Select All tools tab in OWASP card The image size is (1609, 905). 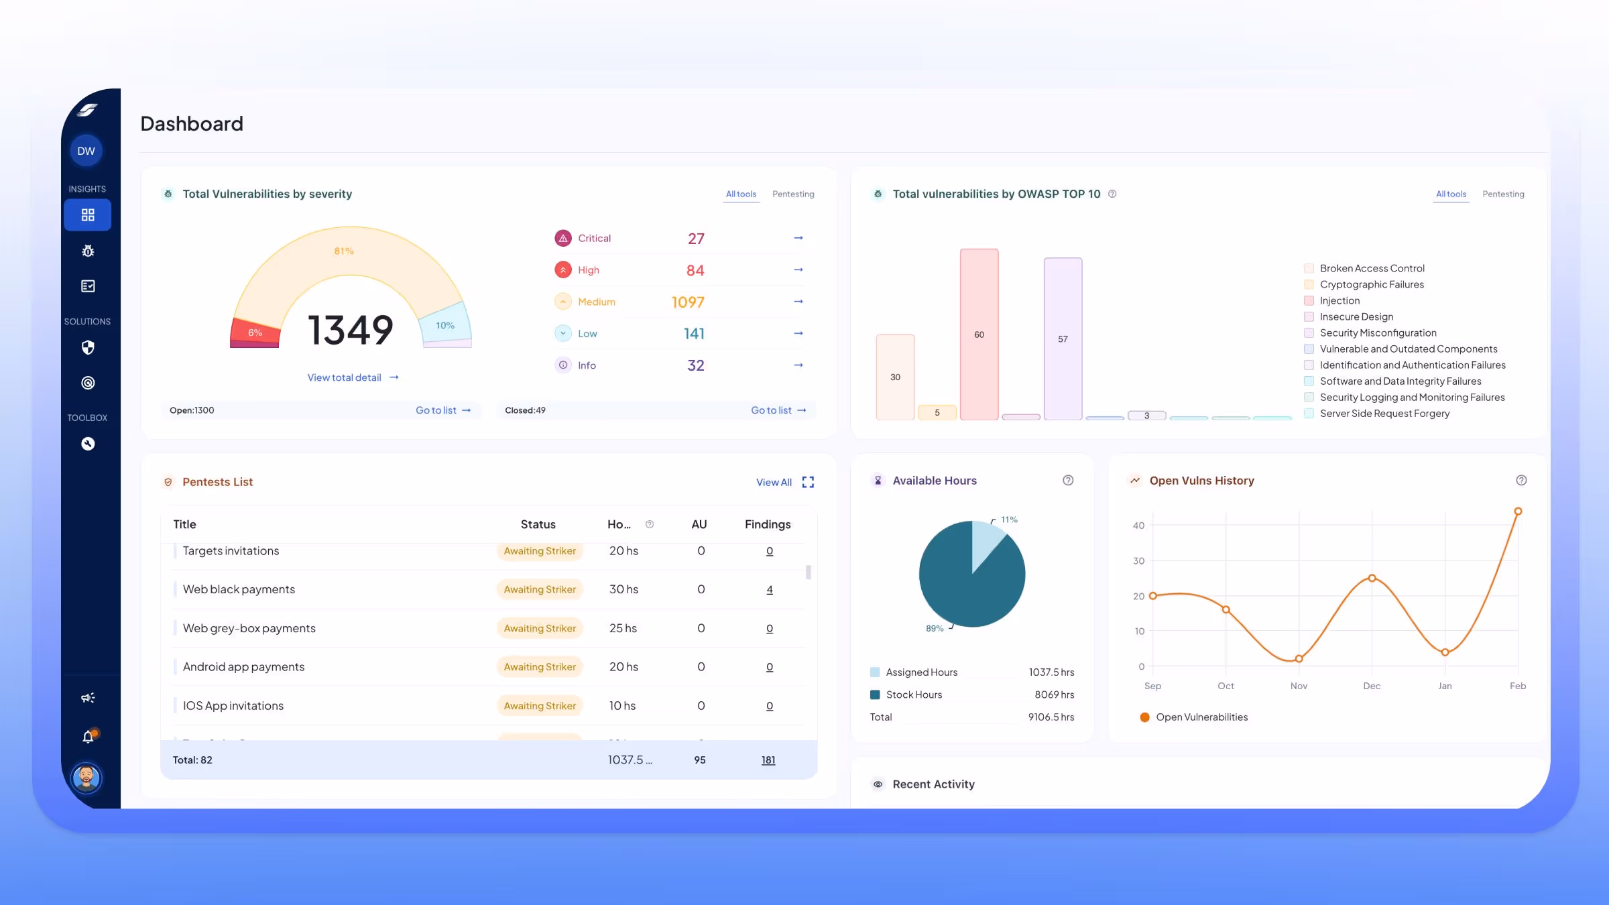click(1451, 194)
